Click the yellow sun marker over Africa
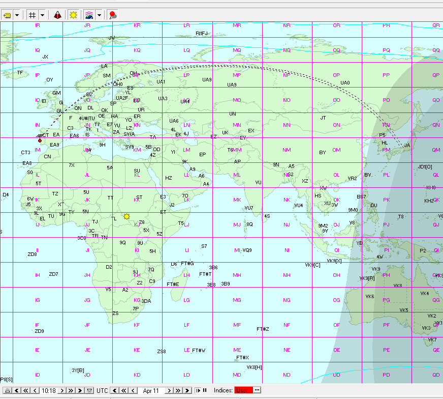 point(126,216)
